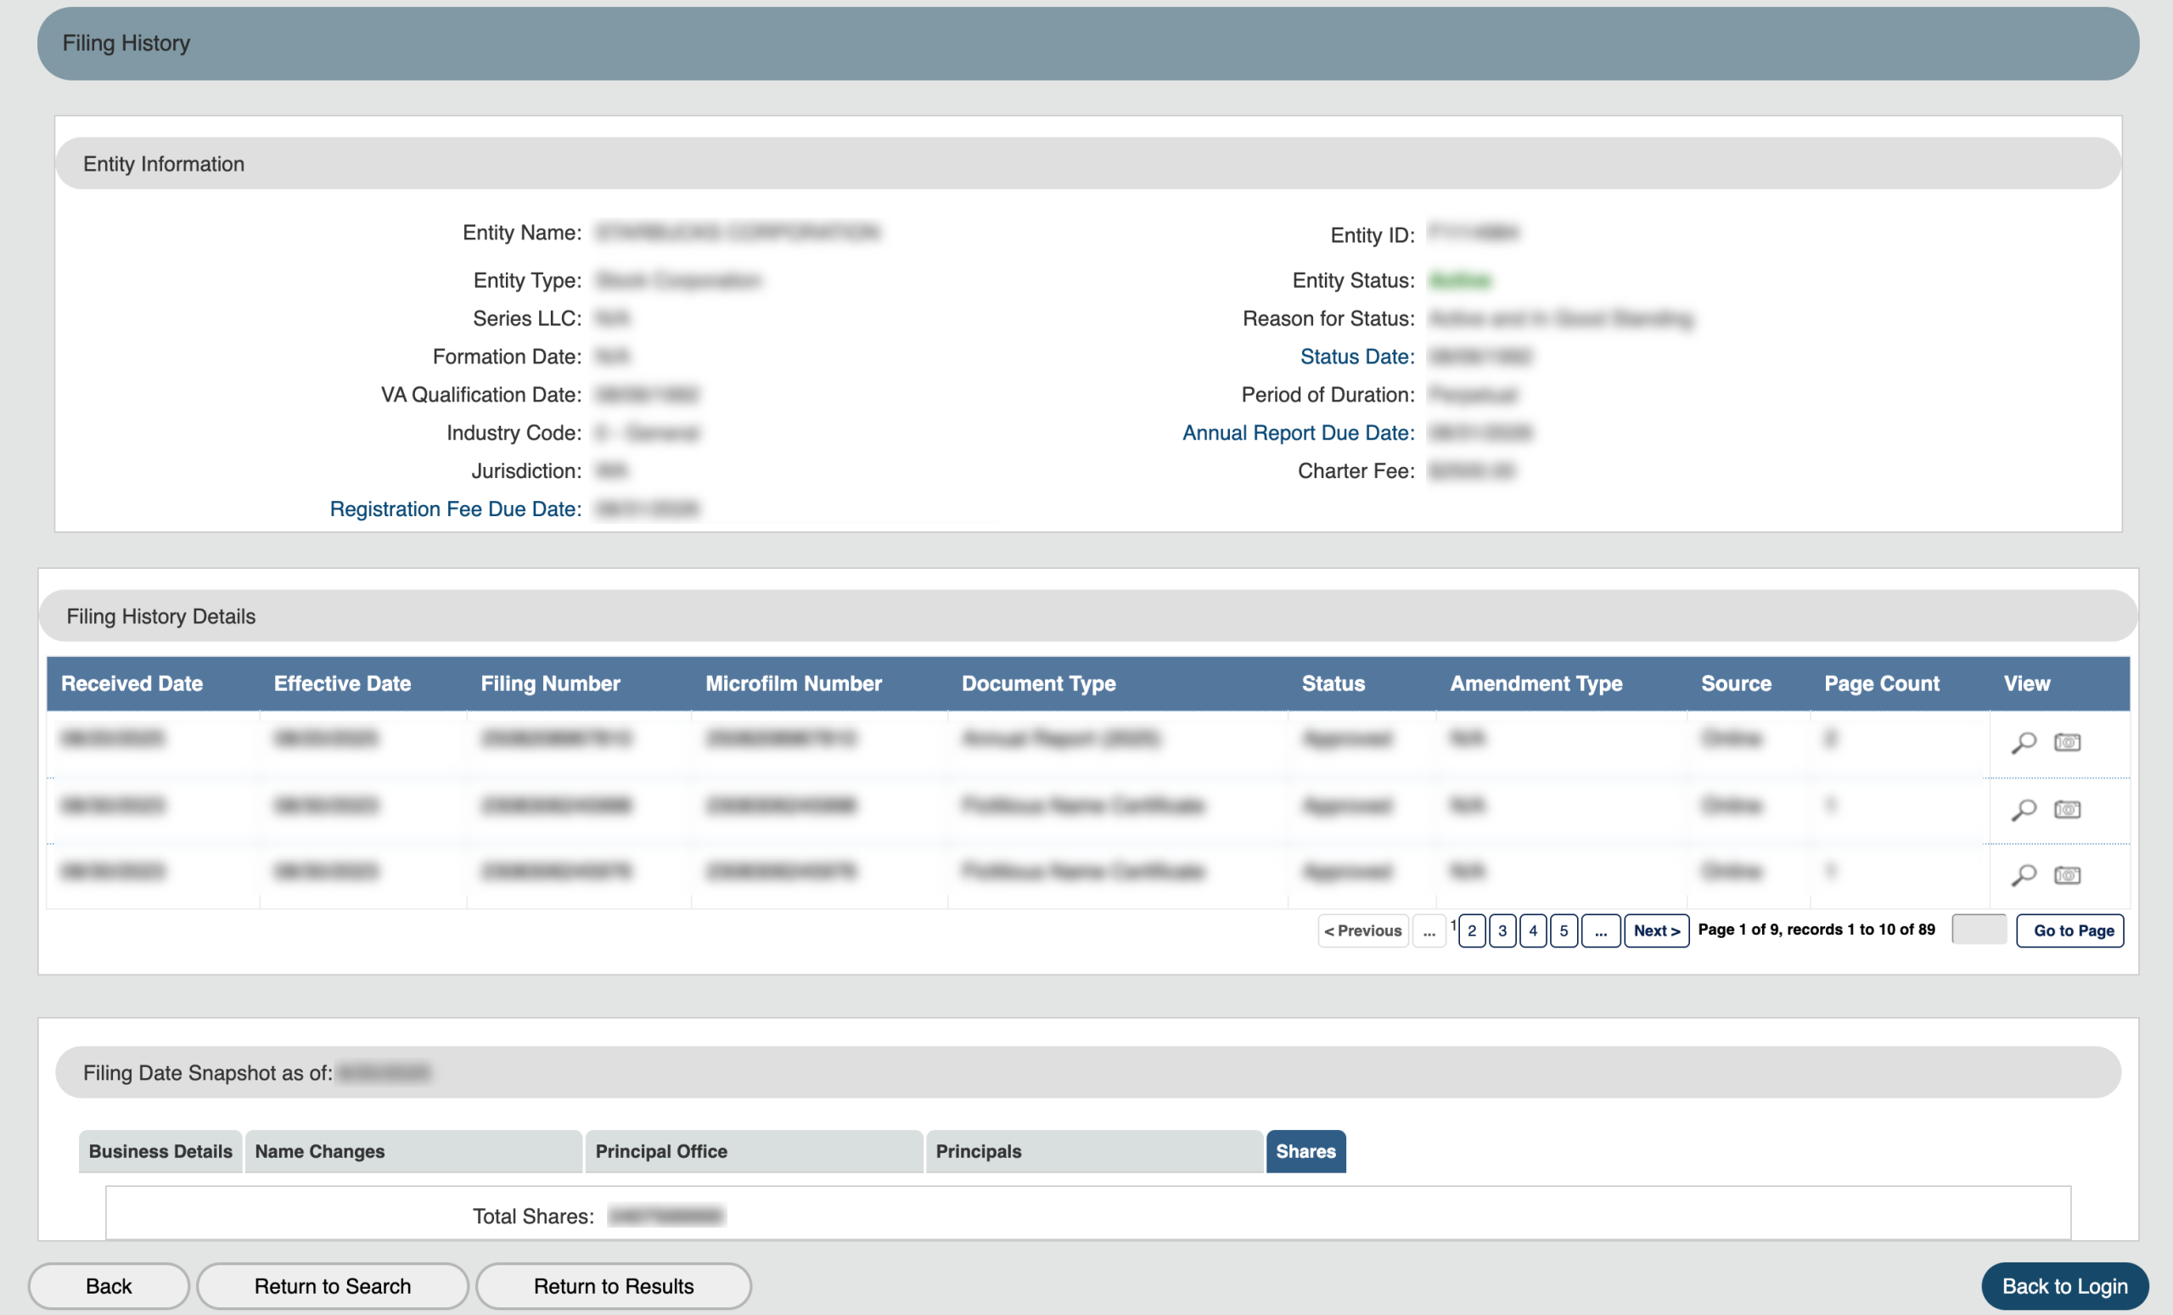Image resolution: width=2173 pixels, height=1315 pixels.
Task: Sort by Received Date column header
Action: [132, 683]
